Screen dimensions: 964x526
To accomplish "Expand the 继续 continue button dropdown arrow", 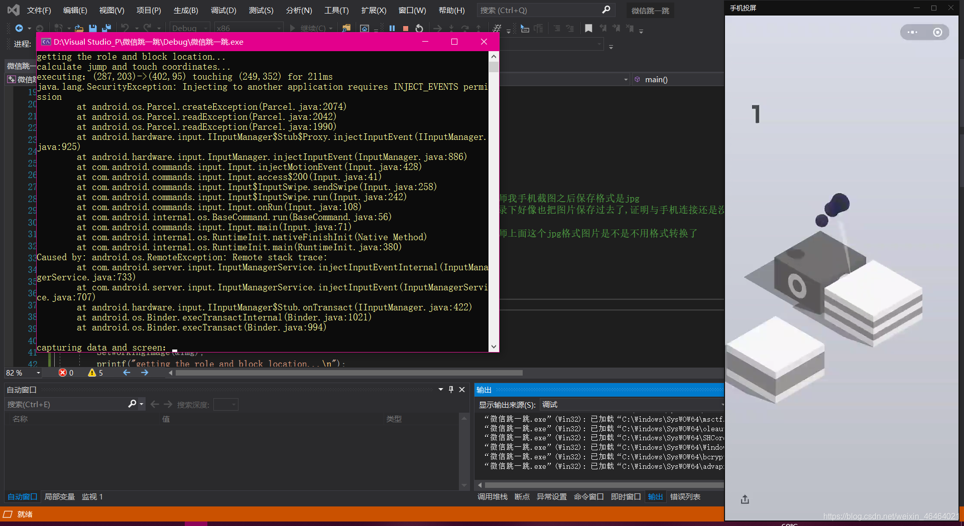I will tap(331, 29).
